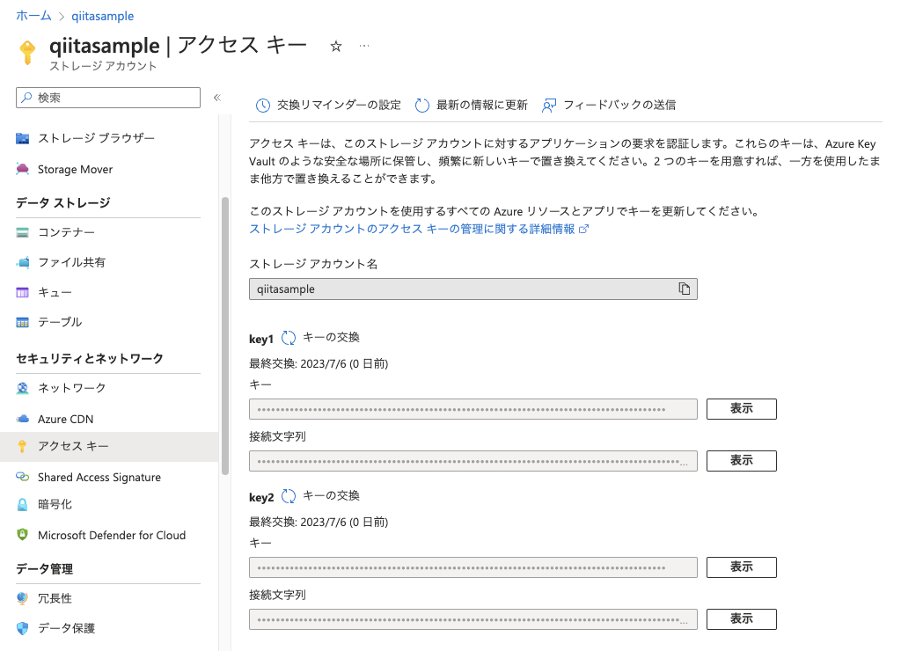Click the yellow key icon beside page title
901x651 pixels.
click(27, 53)
